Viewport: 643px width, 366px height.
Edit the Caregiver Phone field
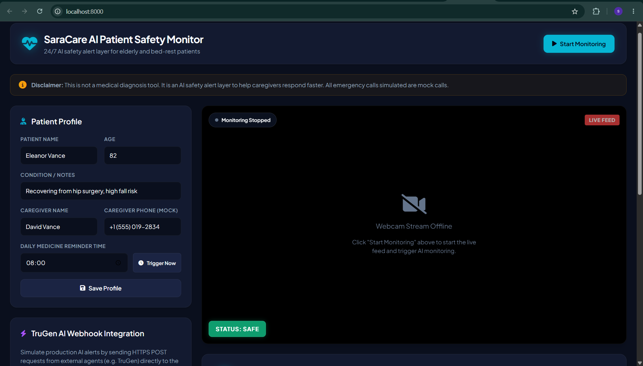tap(143, 227)
